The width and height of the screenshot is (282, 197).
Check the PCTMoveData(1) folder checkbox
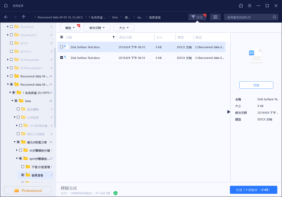coord(12,68)
